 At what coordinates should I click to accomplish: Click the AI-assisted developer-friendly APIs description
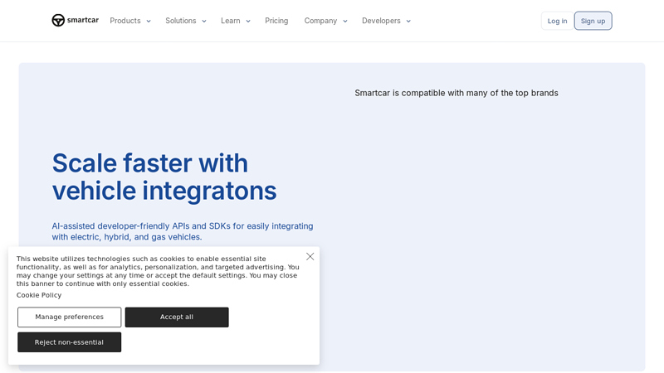tap(183, 231)
